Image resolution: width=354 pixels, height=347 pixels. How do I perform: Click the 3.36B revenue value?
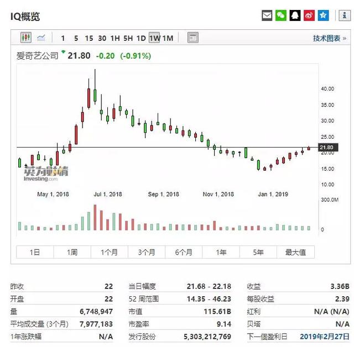[340, 286]
